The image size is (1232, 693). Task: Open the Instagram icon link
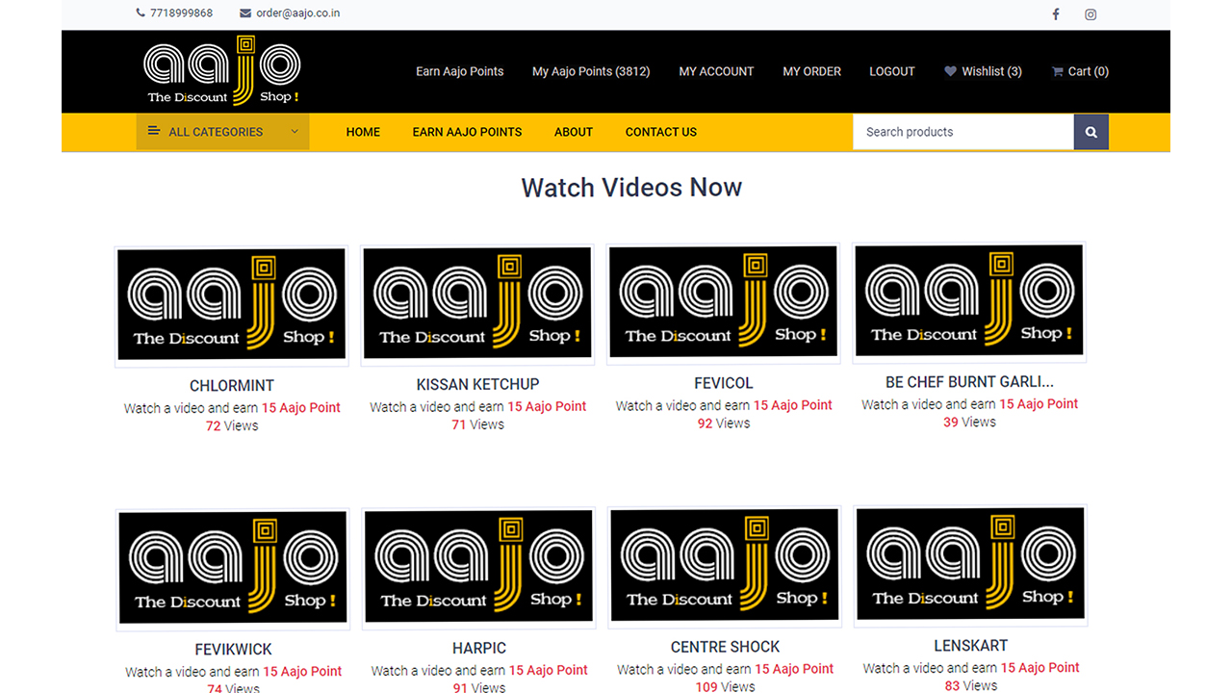pos(1091,14)
